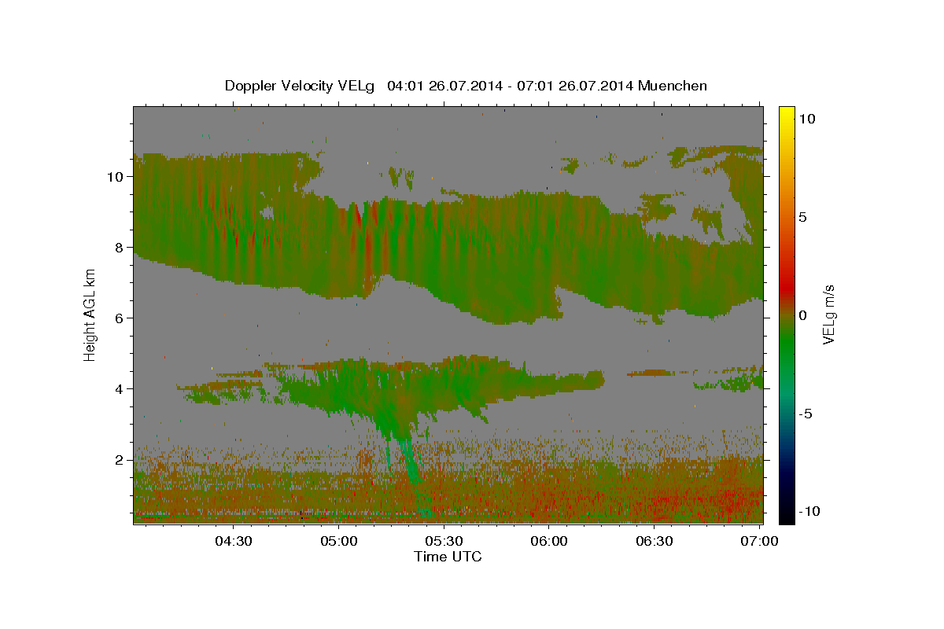Click the 'Muenchen' station name in title

coord(673,86)
